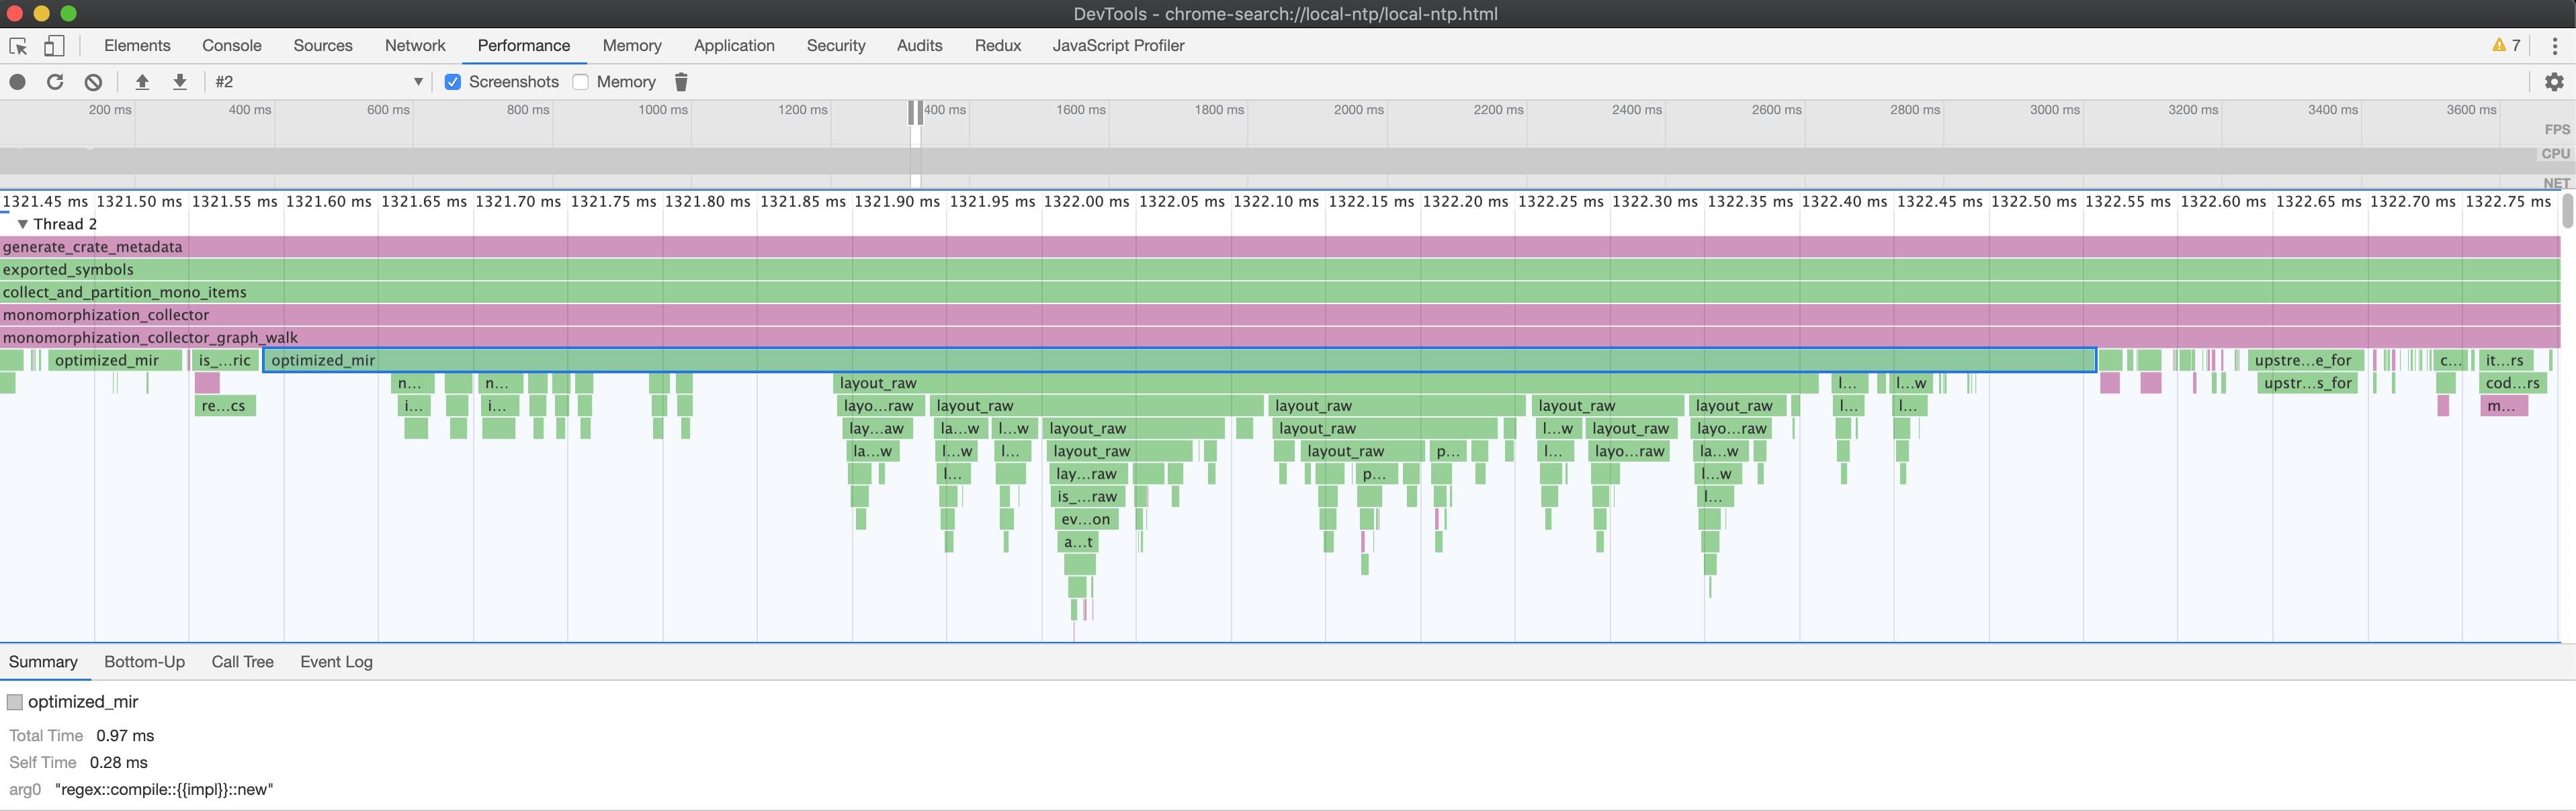Image resolution: width=2576 pixels, height=811 pixels.
Task: Switch to the Network tab
Action: pyautogui.click(x=414, y=46)
